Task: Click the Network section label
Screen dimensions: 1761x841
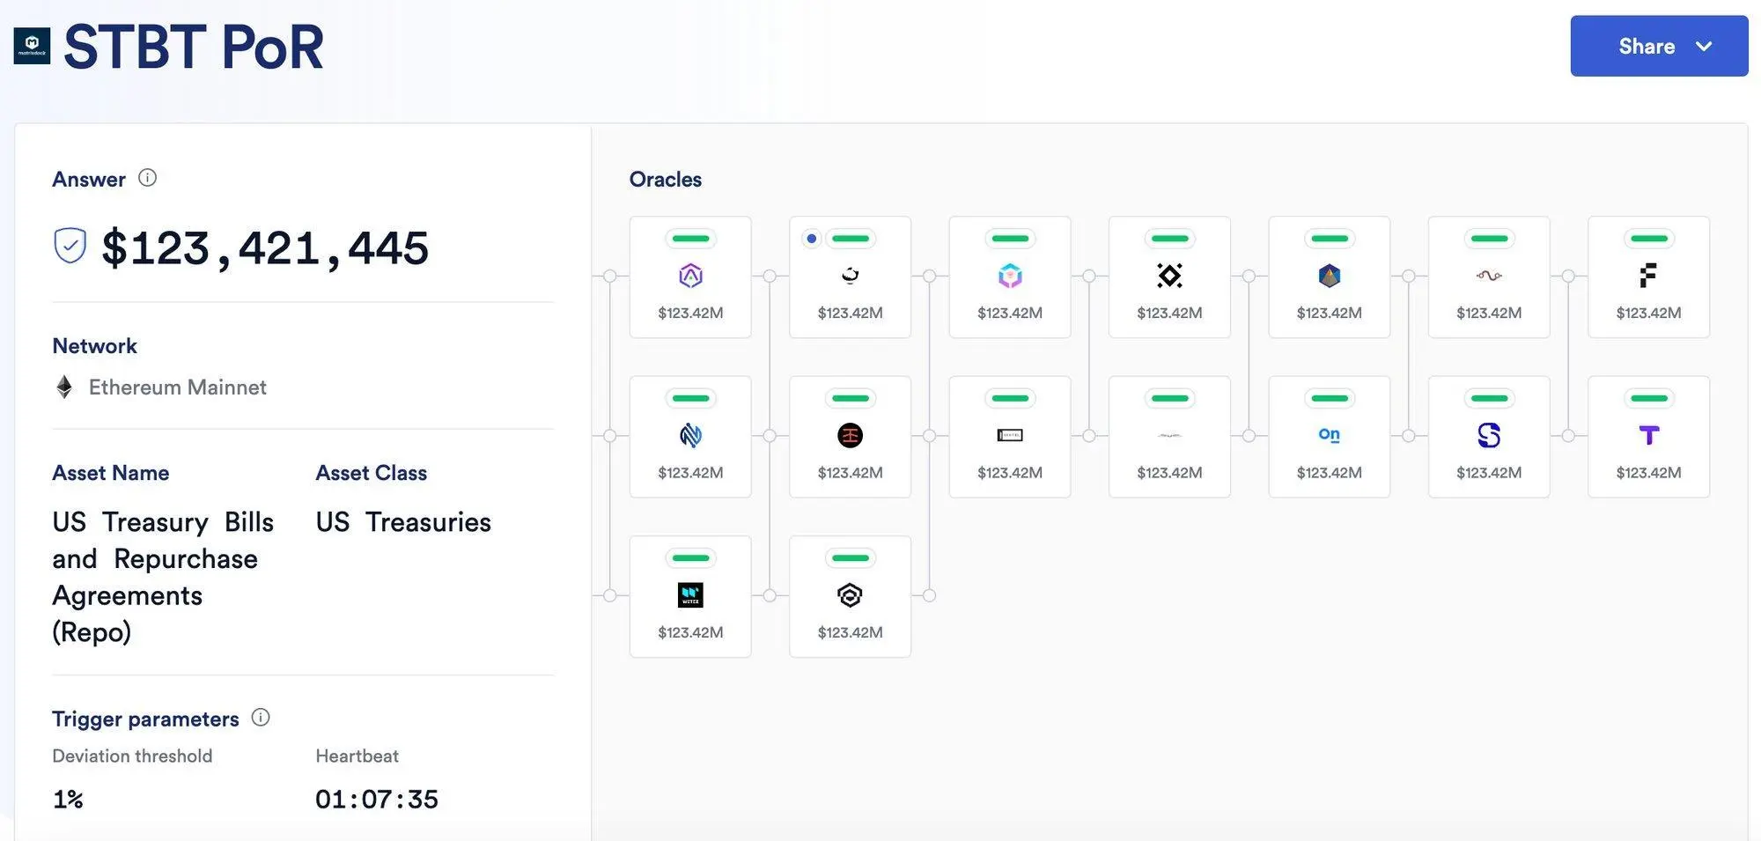Action: (x=94, y=345)
